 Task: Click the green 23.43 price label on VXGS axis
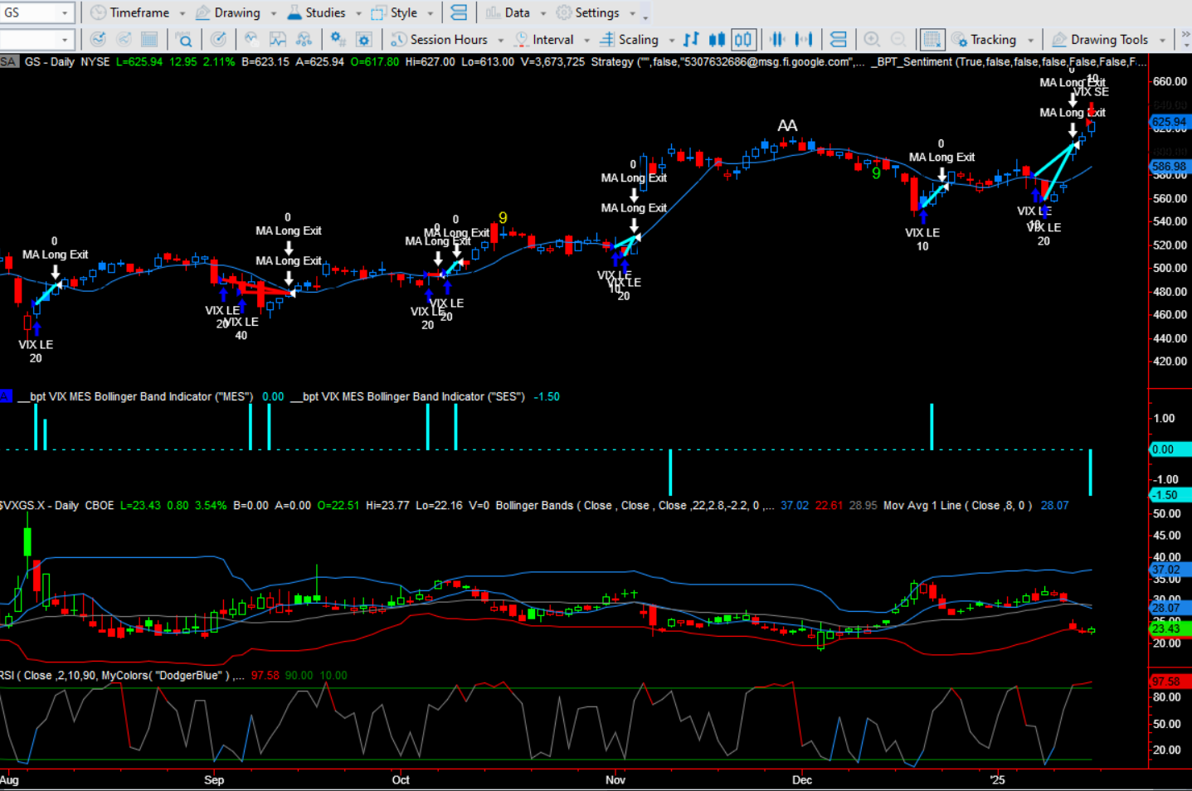(x=1170, y=628)
